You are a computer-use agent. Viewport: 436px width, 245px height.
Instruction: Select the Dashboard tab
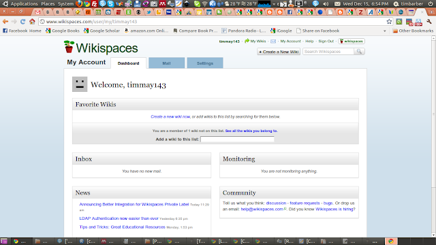[129, 63]
